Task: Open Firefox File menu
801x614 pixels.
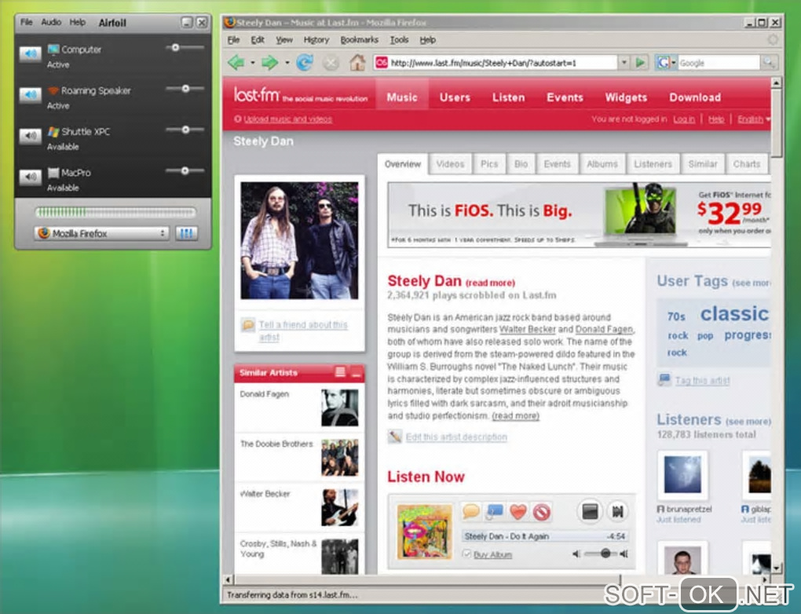Action: click(233, 40)
